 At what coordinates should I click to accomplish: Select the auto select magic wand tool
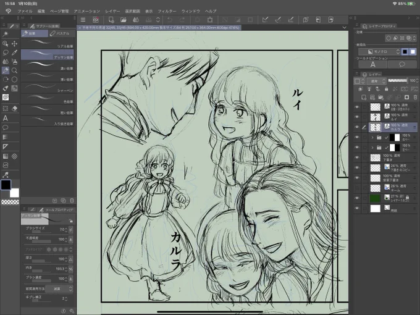6,34
